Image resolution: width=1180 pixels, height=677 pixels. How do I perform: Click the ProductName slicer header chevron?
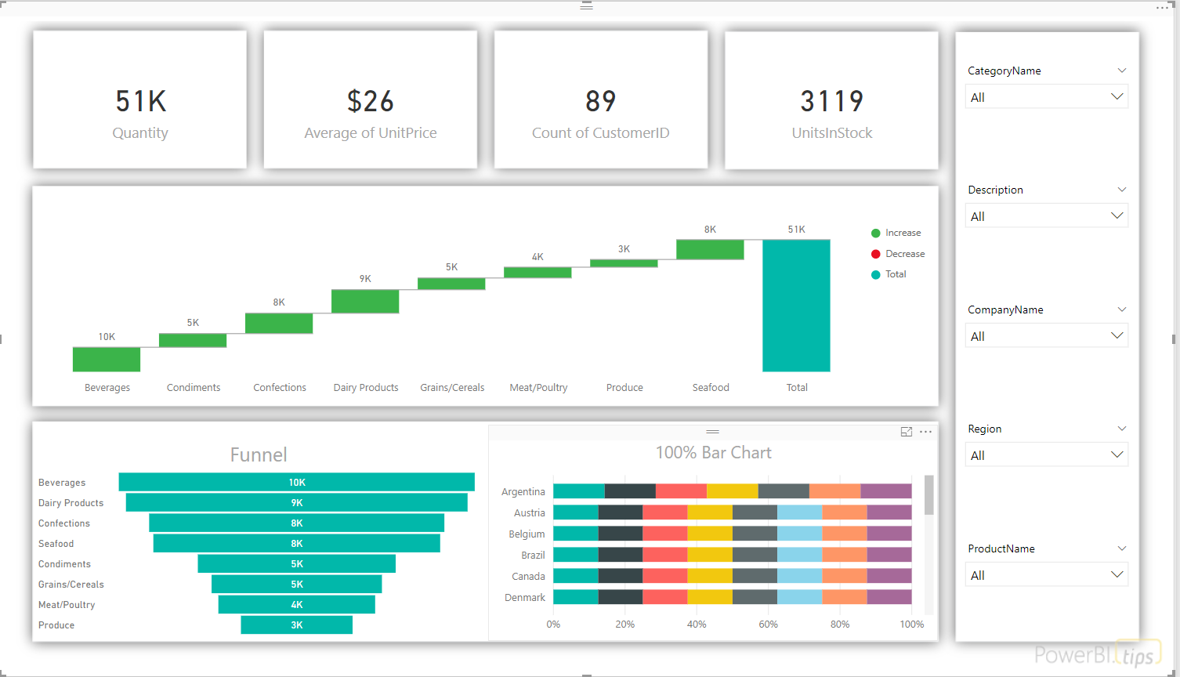pyautogui.click(x=1121, y=548)
